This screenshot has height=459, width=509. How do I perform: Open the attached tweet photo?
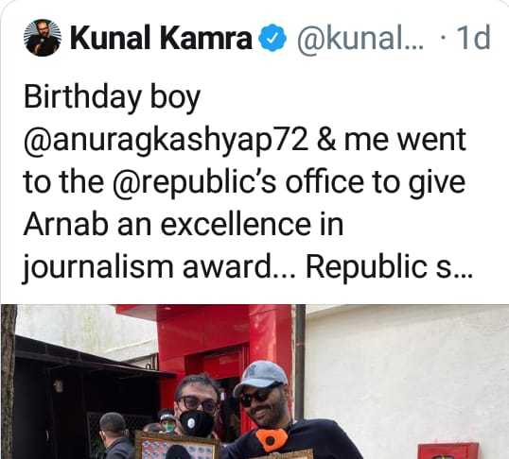[254, 382]
